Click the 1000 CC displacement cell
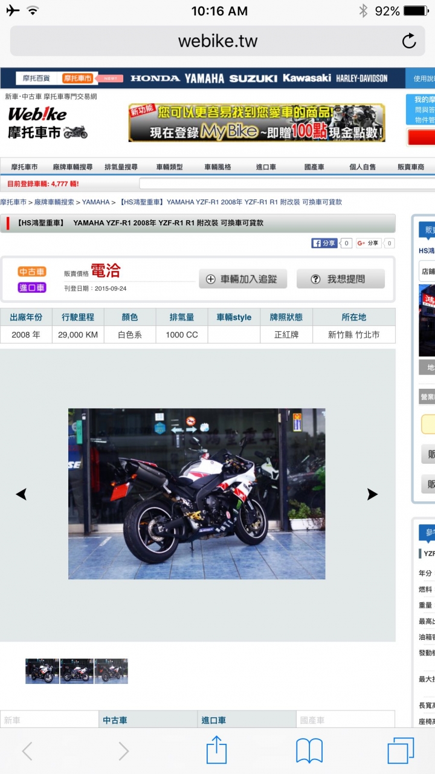The height and width of the screenshot is (774, 435). point(181,334)
